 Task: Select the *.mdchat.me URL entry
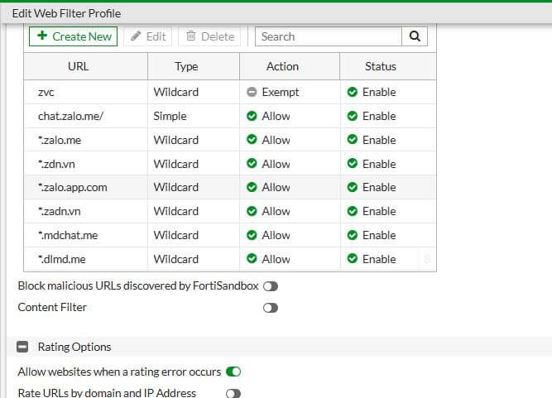coord(68,235)
